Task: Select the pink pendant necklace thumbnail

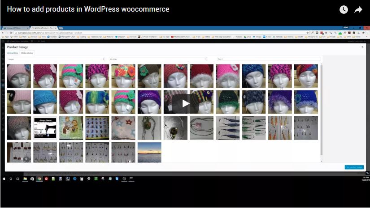Action: [201, 128]
